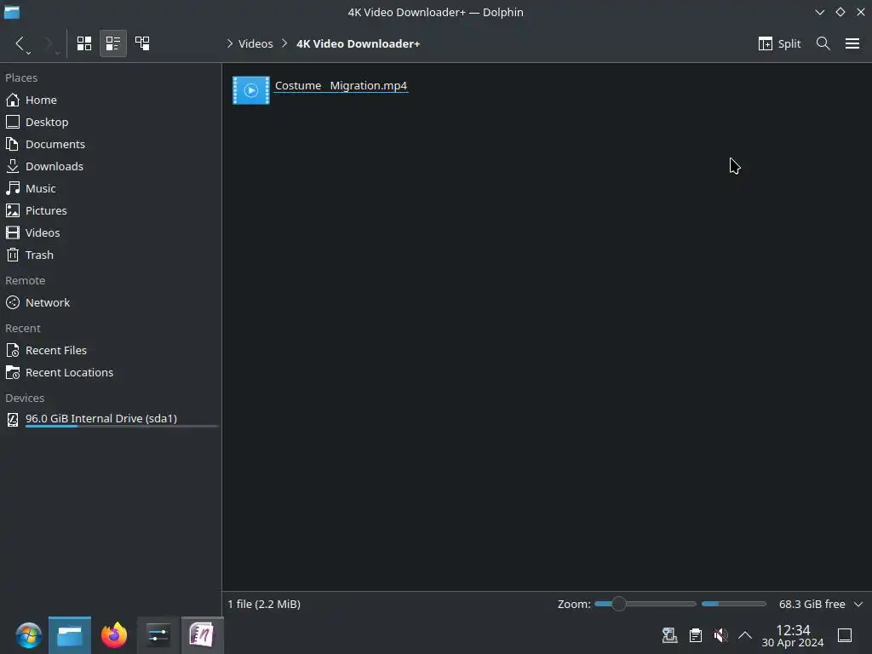872x654 pixels.
Task: Go back to previous folder
Action: coord(20,43)
